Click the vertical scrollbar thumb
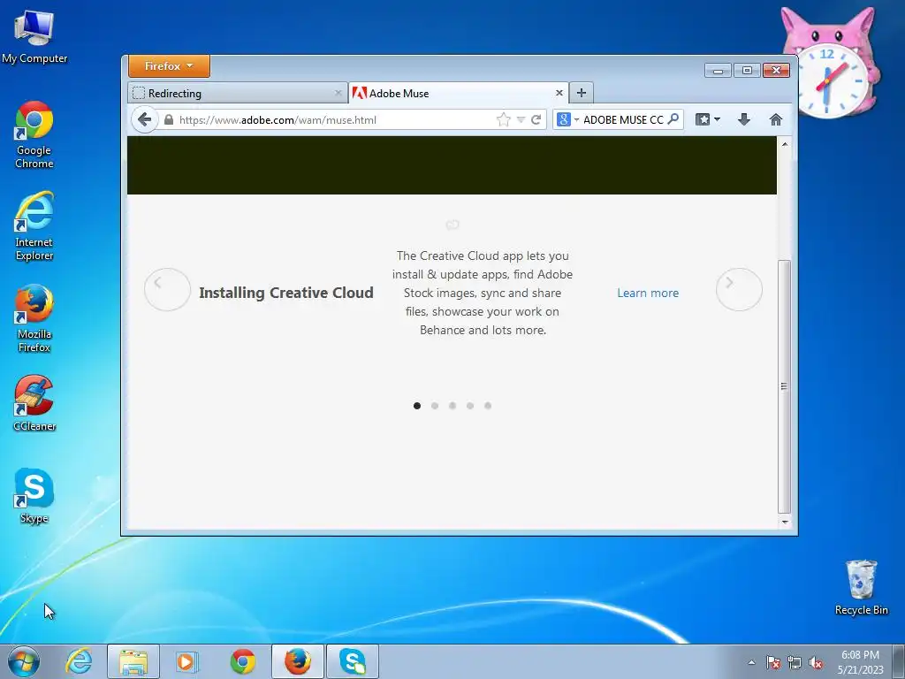905x679 pixels. (x=784, y=386)
